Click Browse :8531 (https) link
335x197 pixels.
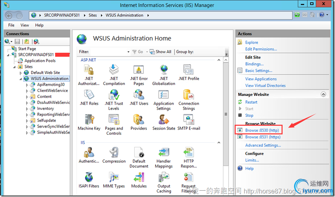click(263, 137)
